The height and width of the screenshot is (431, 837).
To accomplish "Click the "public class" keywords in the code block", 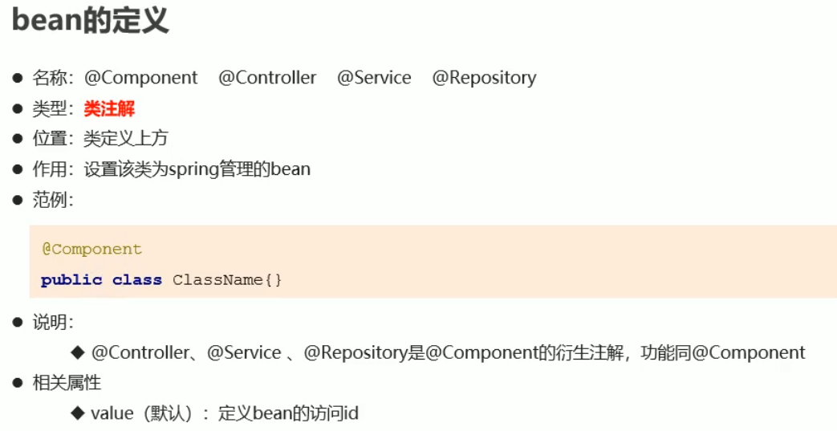I will click(x=101, y=280).
